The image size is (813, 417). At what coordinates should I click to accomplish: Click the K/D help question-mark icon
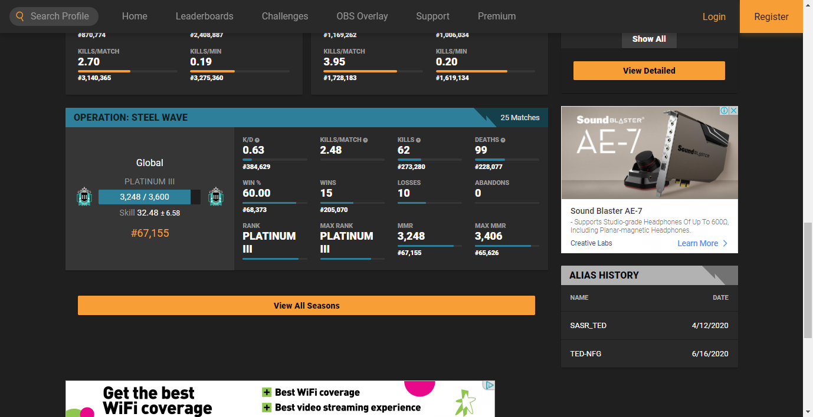257,140
